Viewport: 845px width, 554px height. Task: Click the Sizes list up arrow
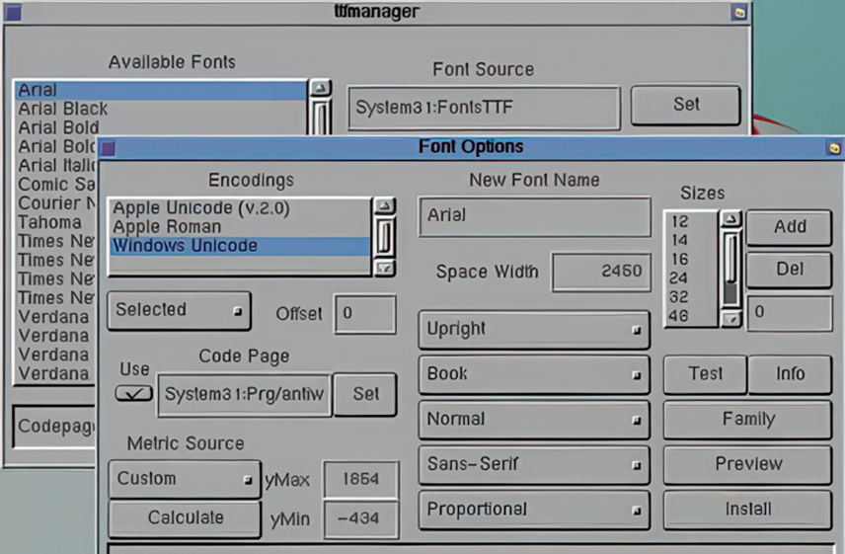pos(730,219)
